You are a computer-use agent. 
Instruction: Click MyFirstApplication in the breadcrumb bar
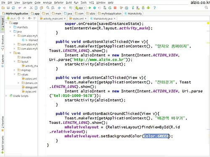click(15, 13)
